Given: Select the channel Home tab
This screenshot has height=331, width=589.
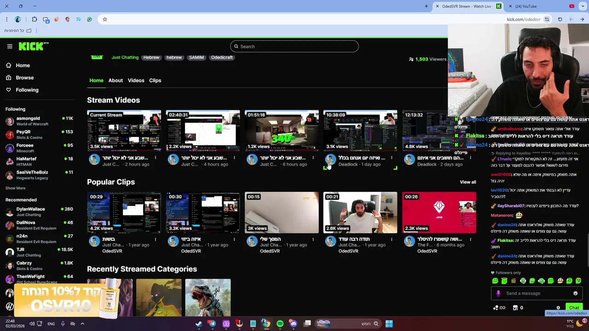Looking at the screenshot, I should (96, 80).
